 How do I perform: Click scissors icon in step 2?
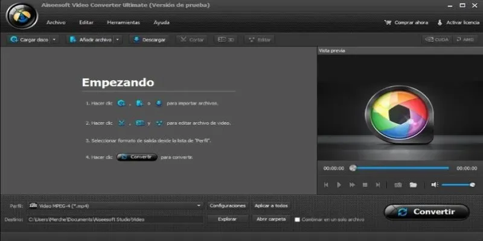tap(121, 124)
